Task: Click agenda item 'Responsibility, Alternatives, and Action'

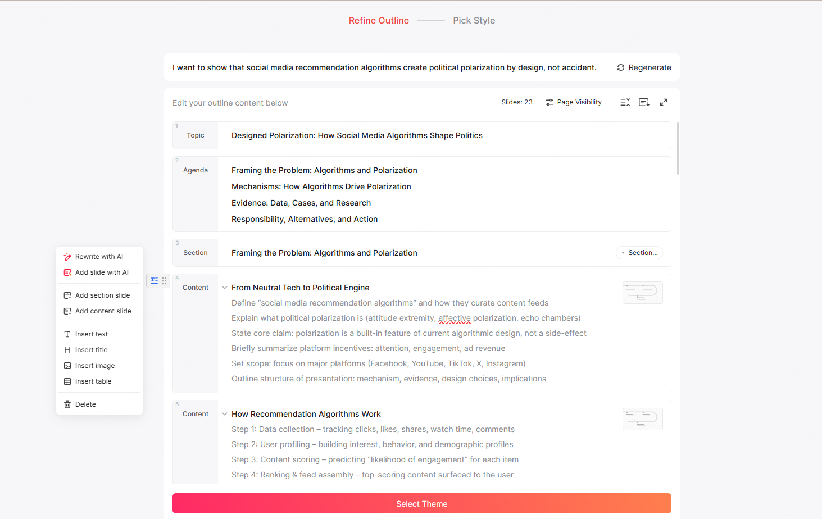Action: (305, 219)
